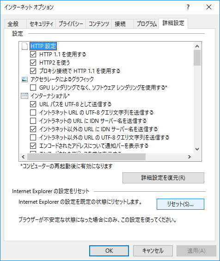Image resolution: width=220 pixels, height=261 pixels.
Task: Enable GPU レンダリングでなく software rendering checkbox
Action: tap(33, 88)
